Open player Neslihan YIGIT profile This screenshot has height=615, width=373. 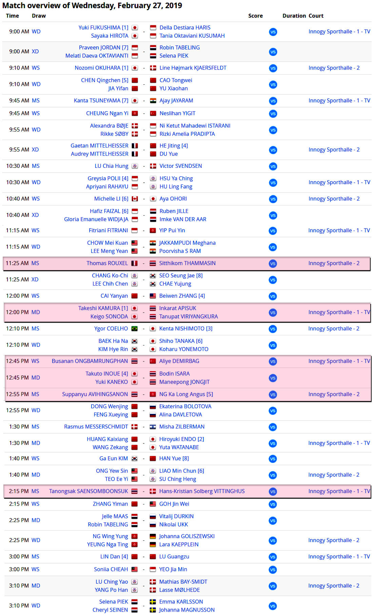tap(177, 113)
